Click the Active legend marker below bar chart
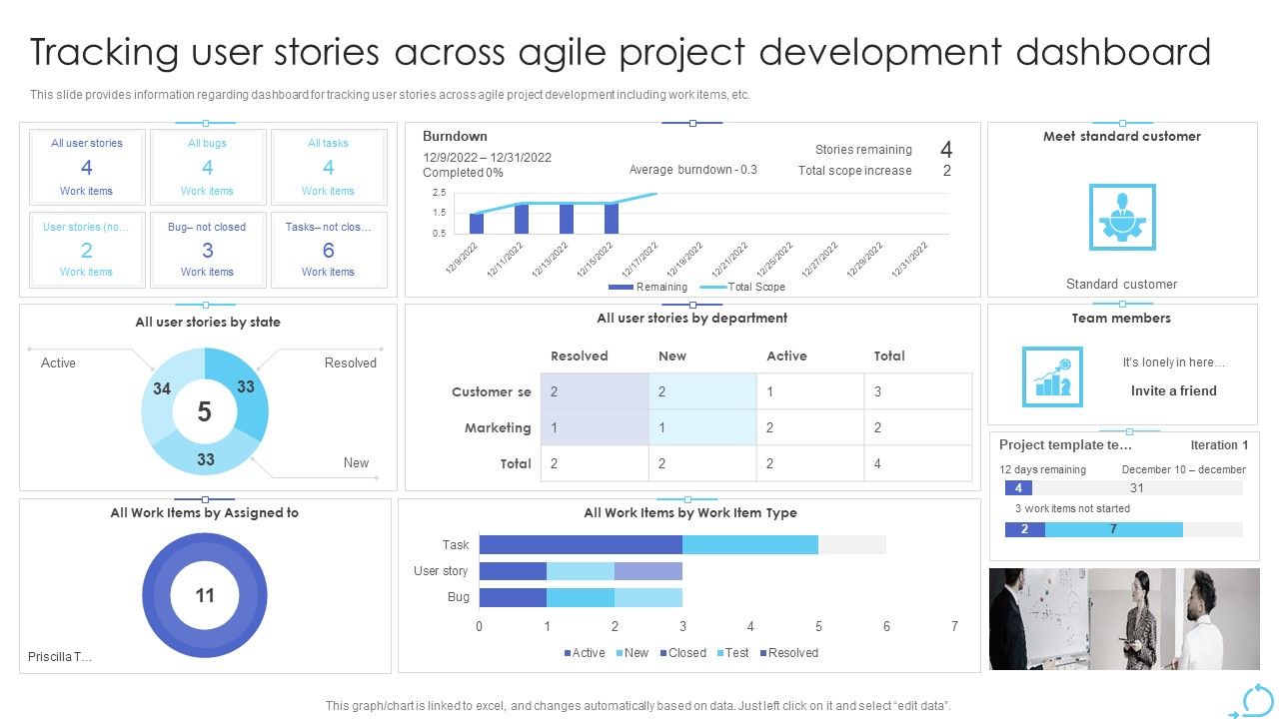Screen dimensions: 1279x719 point(567,653)
